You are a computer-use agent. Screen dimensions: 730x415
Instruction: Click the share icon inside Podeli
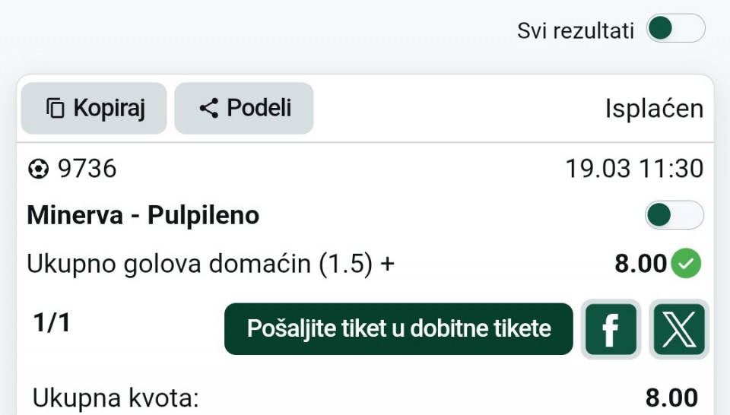[x=208, y=109]
